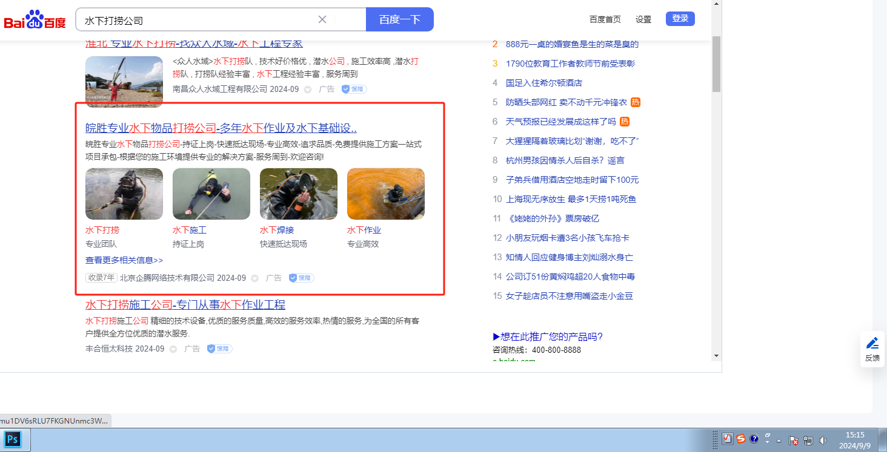The height and width of the screenshot is (452, 887).
Task: Open hot search 知情人回应健身博主刘灿溺水身亡
Action: [570, 257]
